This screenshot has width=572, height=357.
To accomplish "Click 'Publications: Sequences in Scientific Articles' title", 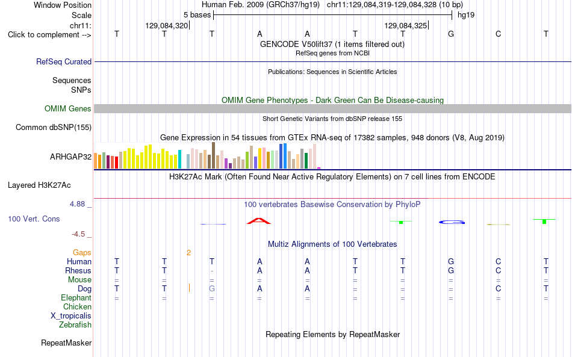I will 332,72.
